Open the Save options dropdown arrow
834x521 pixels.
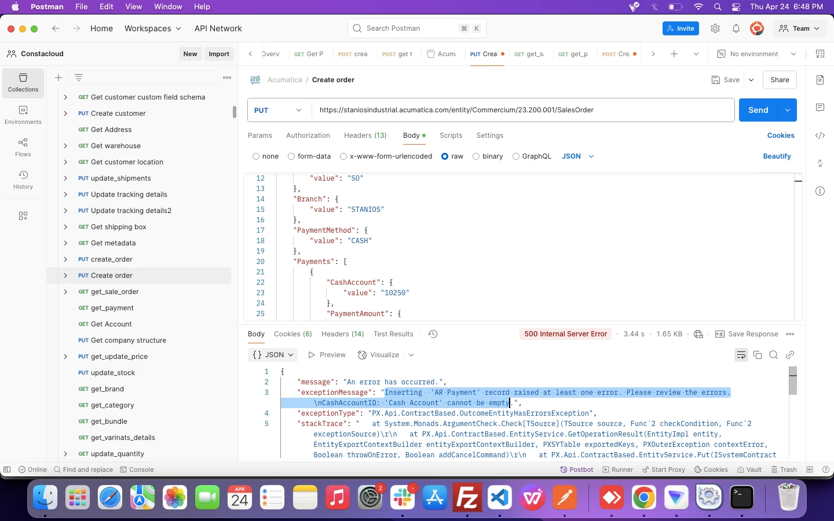tap(751, 80)
